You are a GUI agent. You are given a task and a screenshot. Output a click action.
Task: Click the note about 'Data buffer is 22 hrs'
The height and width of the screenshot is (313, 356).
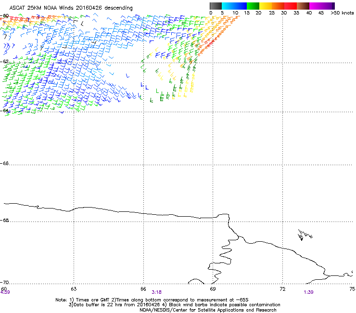click(114, 305)
